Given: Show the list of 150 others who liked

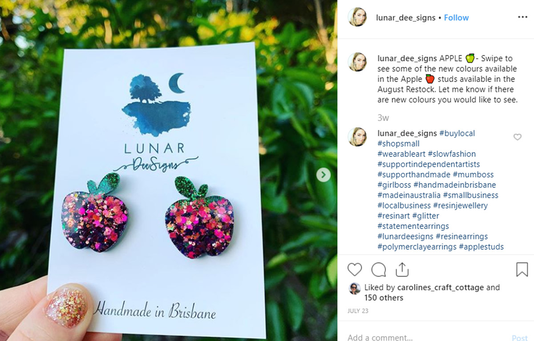Looking at the screenshot, I should [x=384, y=298].
